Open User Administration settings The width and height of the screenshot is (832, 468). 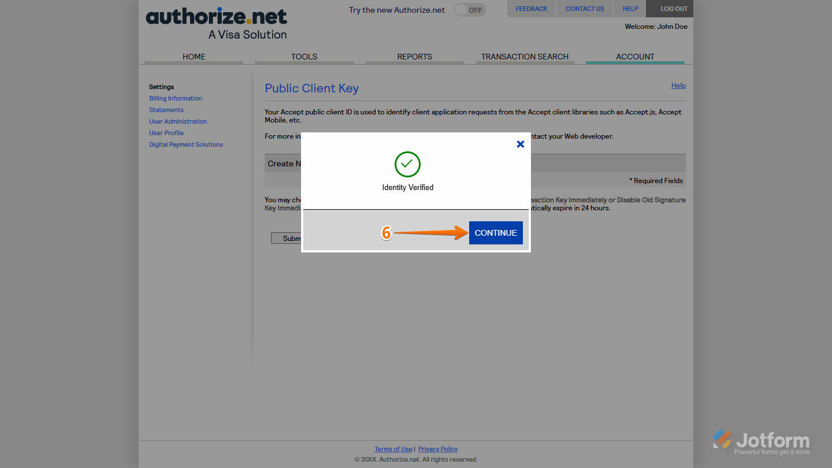(x=178, y=121)
